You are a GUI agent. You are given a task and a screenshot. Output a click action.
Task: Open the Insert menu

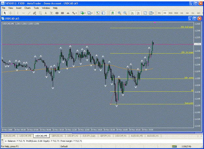click(19, 8)
